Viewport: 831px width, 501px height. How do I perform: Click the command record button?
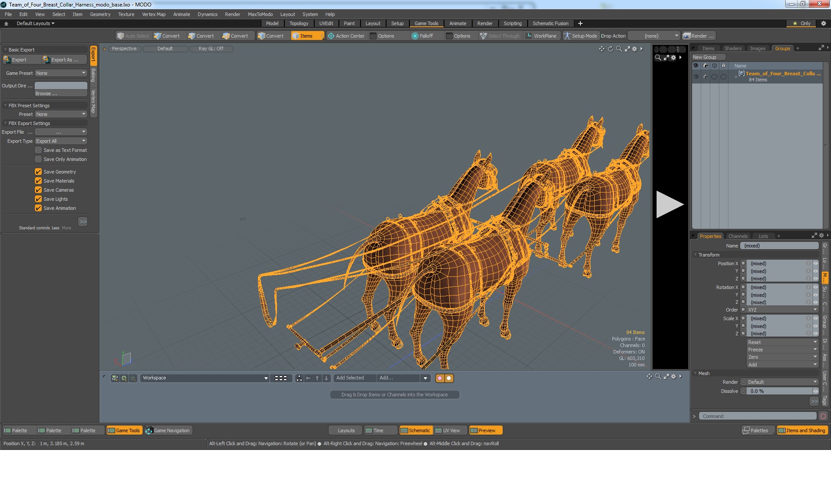[x=823, y=416]
